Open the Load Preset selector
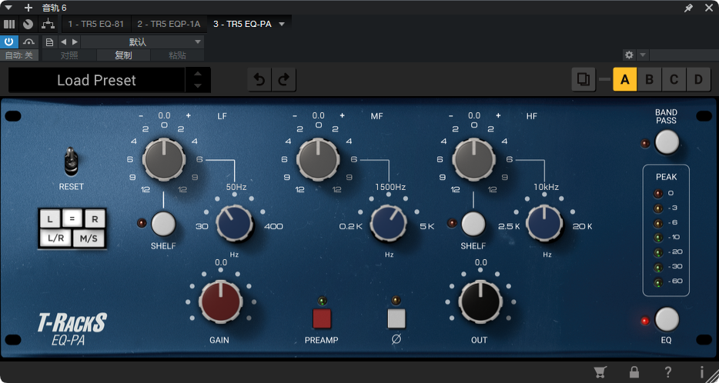Viewport: 719px width, 383px height. pos(97,80)
